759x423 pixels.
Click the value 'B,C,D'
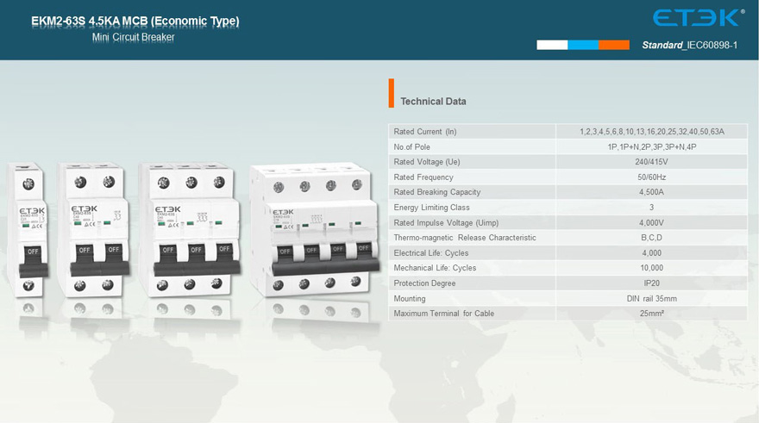[651, 238]
